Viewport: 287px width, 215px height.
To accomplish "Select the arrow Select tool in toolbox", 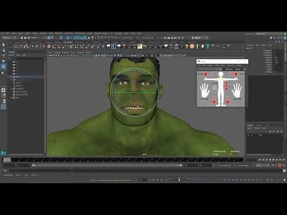I will pos(3,45).
